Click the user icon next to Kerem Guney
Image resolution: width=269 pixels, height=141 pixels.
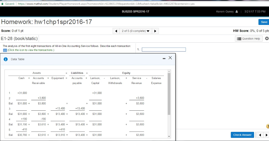pyautogui.click(x=237, y=12)
